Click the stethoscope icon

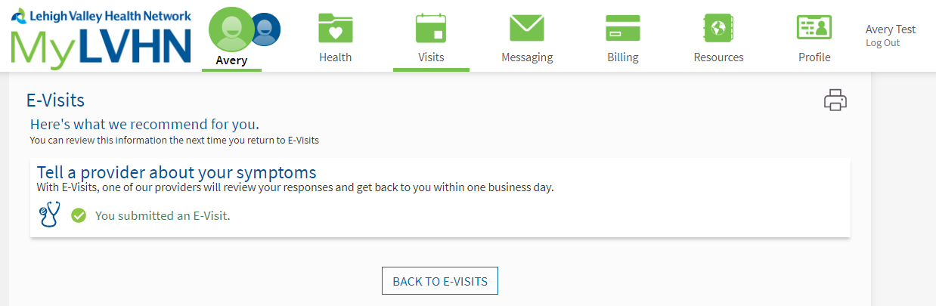(49, 215)
